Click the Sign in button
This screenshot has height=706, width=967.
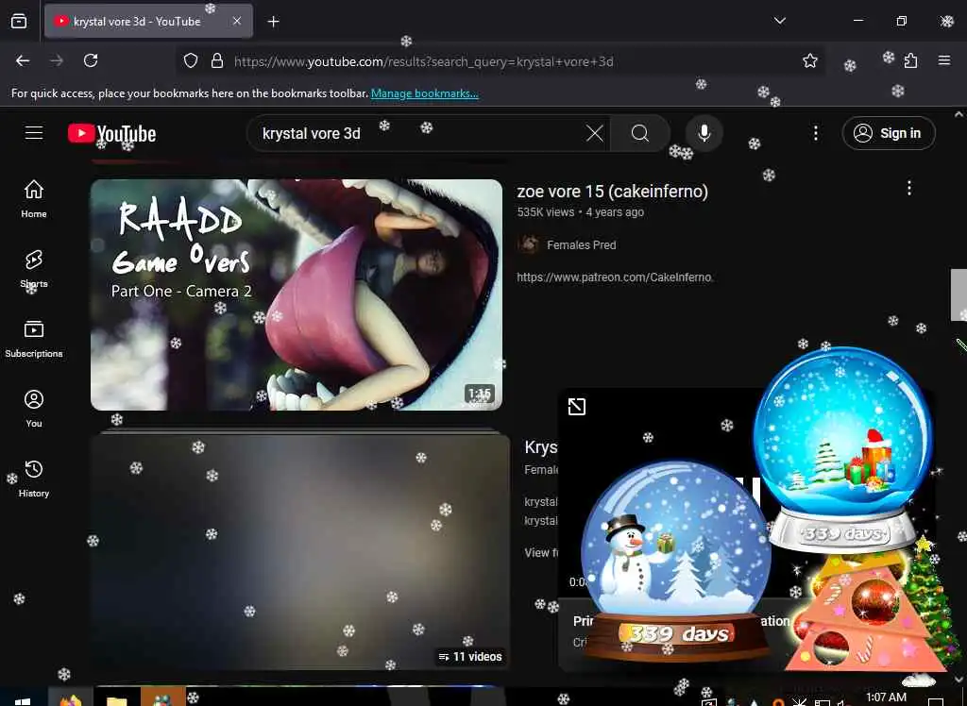click(888, 133)
